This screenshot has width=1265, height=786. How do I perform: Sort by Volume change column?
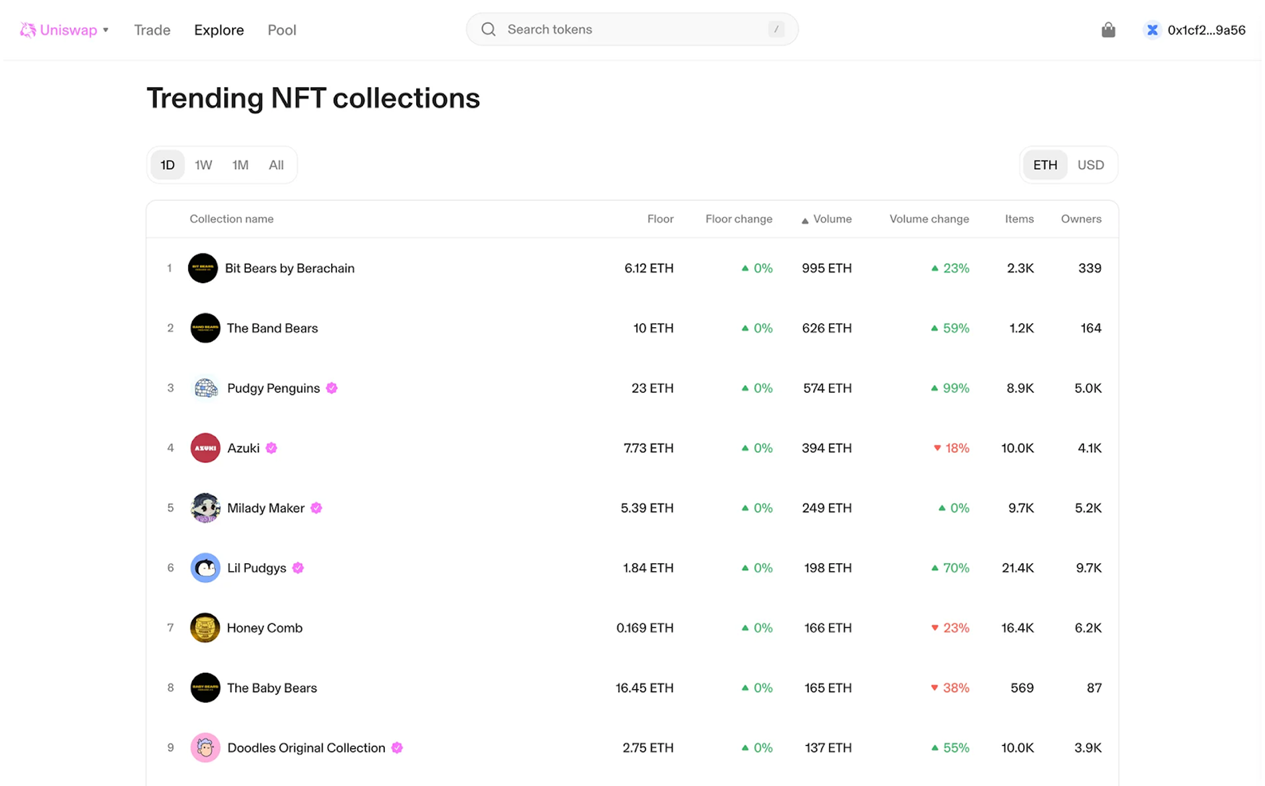929,219
